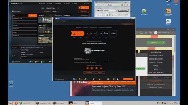Screen dimensions: 188x105
Task: Open the Контракты icon in back Warface window
Action: 13,11
